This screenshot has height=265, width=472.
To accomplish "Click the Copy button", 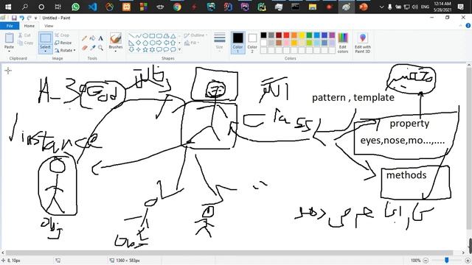I will click(x=26, y=43).
